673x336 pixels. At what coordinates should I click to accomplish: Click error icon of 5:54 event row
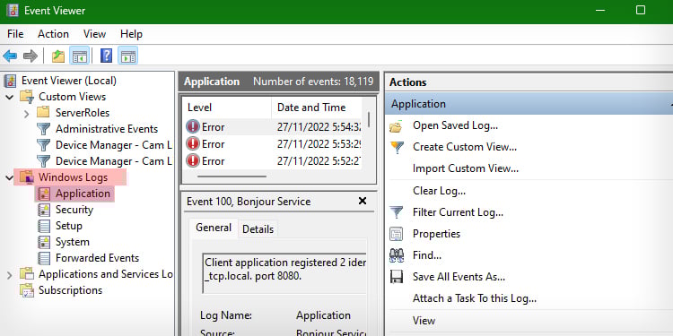coord(193,127)
